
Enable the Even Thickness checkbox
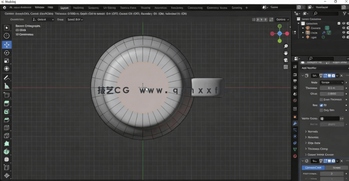(321, 99)
